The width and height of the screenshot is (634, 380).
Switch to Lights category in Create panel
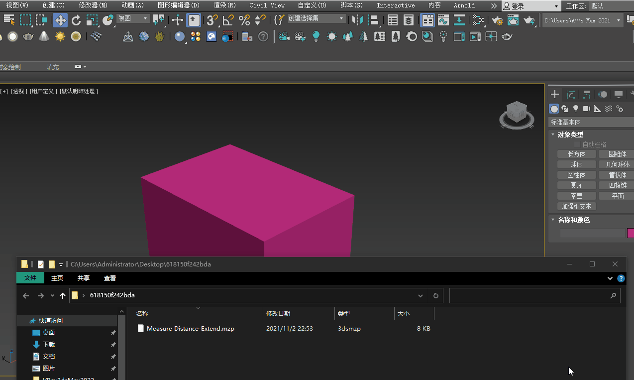click(x=576, y=109)
